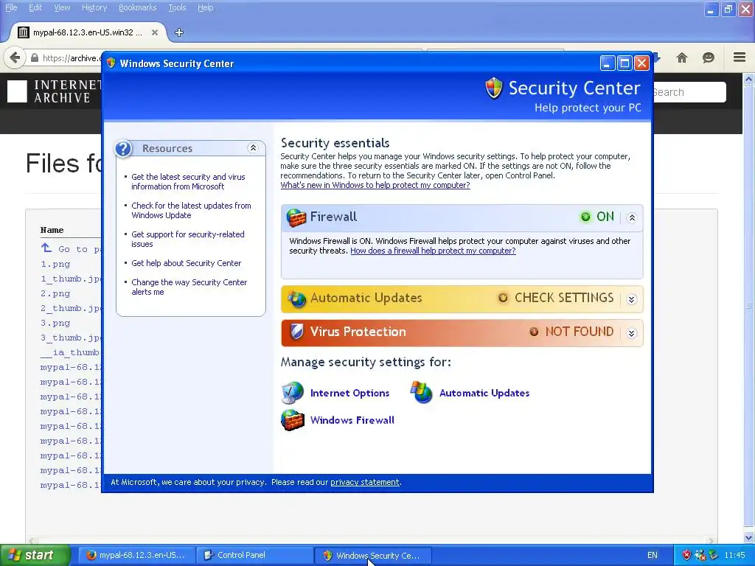The image size is (755, 566).
Task: Click the Windows Start button
Action: click(x=35, y=556)
